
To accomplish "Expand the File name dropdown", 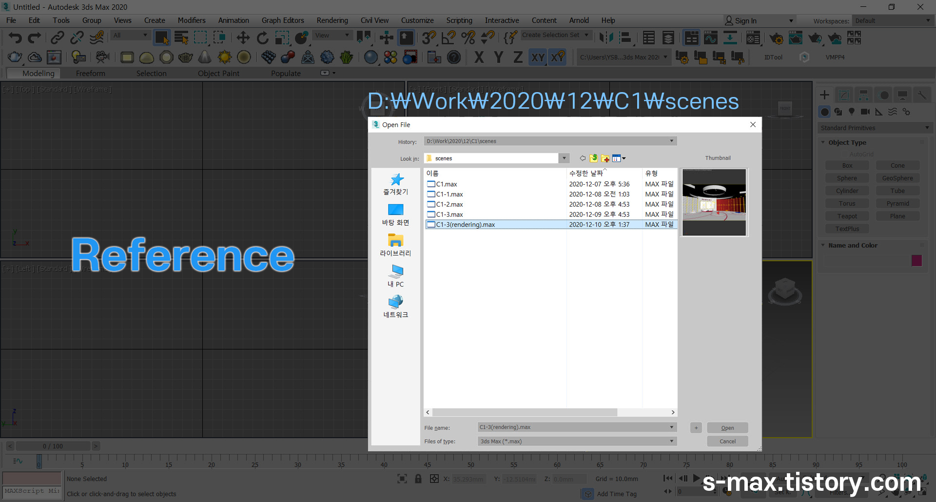I will [x=671, y=427].
